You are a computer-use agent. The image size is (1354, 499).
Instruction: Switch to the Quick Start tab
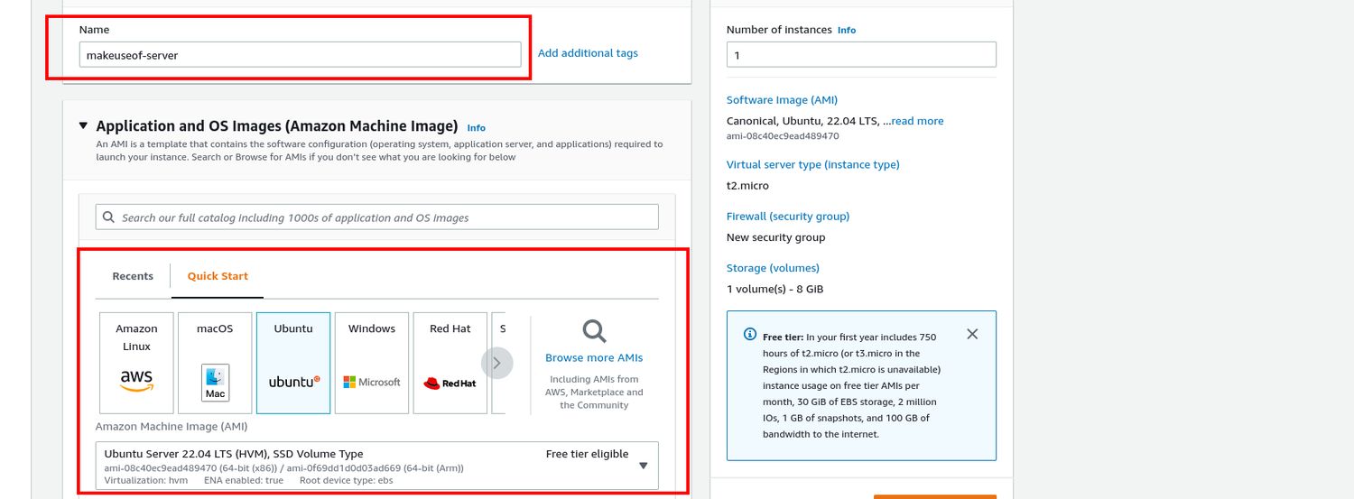point(218,276)
